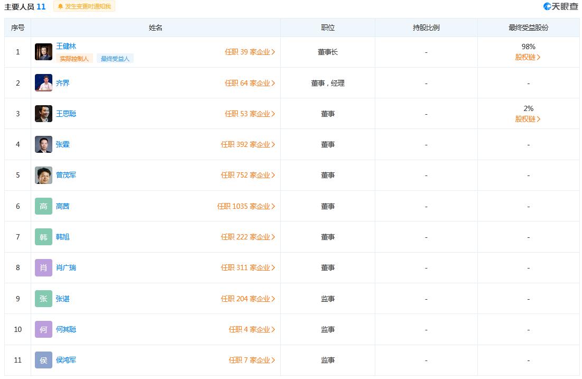This screenshot has width=582, height=379.
Task: Expand 任职 1035 家企业 list
Action: 246,206
